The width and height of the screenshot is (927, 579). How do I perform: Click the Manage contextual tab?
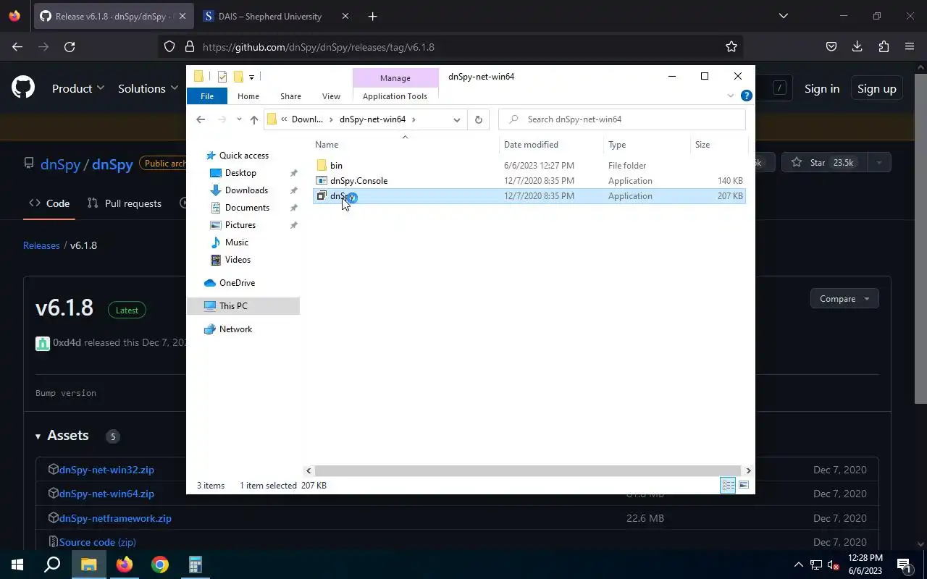[395, 78]
